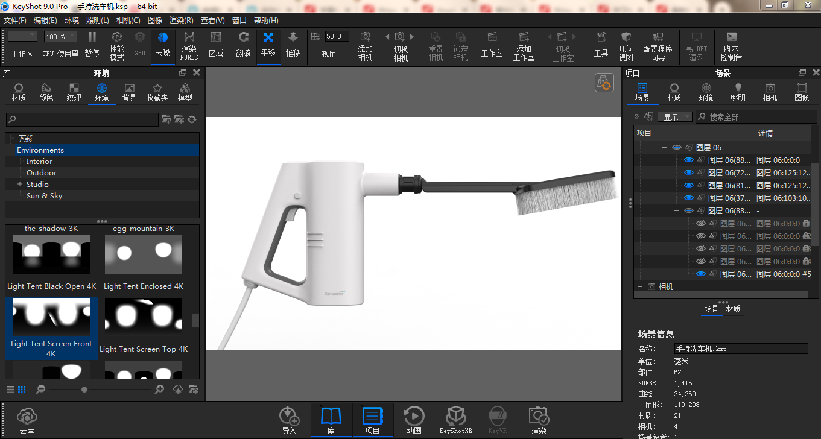This screenshot has width=821, height=439.
Task: Collapse the 相机 camera node
Action: click(x=640, y=287)
